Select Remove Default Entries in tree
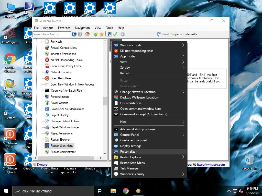 pyautogui.click(x=65, y=121)
